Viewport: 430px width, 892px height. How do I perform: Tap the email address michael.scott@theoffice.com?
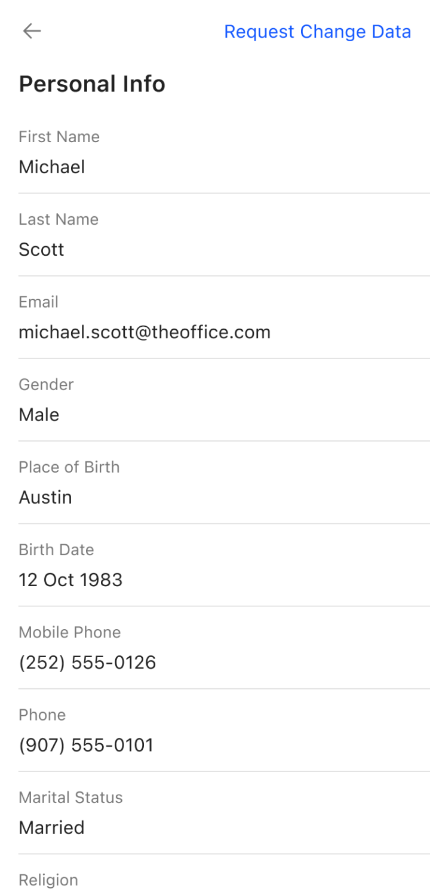pos(145,332)
